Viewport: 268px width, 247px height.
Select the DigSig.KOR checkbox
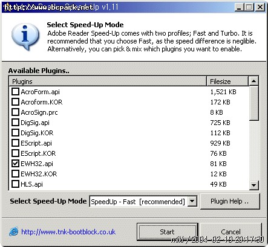coord(15,133)
